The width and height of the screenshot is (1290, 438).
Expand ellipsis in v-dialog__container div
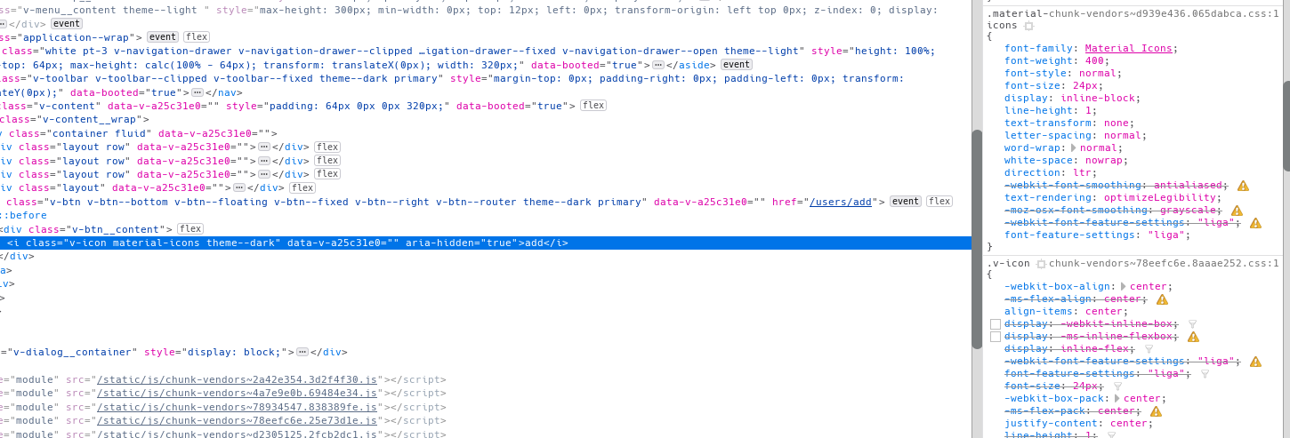(302, 352)
